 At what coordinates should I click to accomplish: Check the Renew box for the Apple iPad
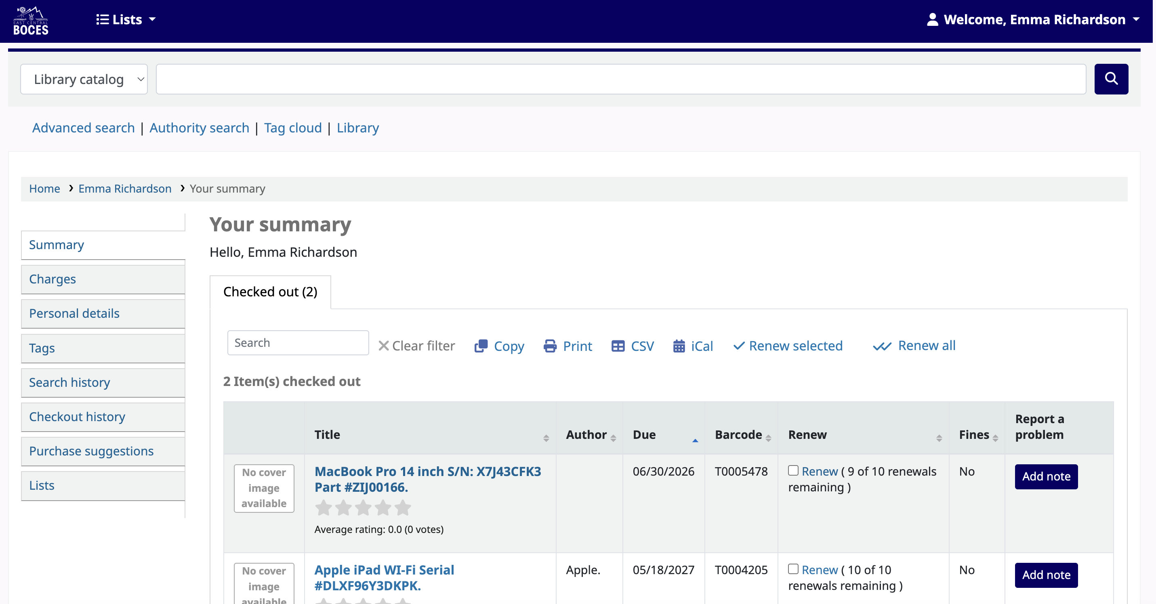(x=793, y=569)
